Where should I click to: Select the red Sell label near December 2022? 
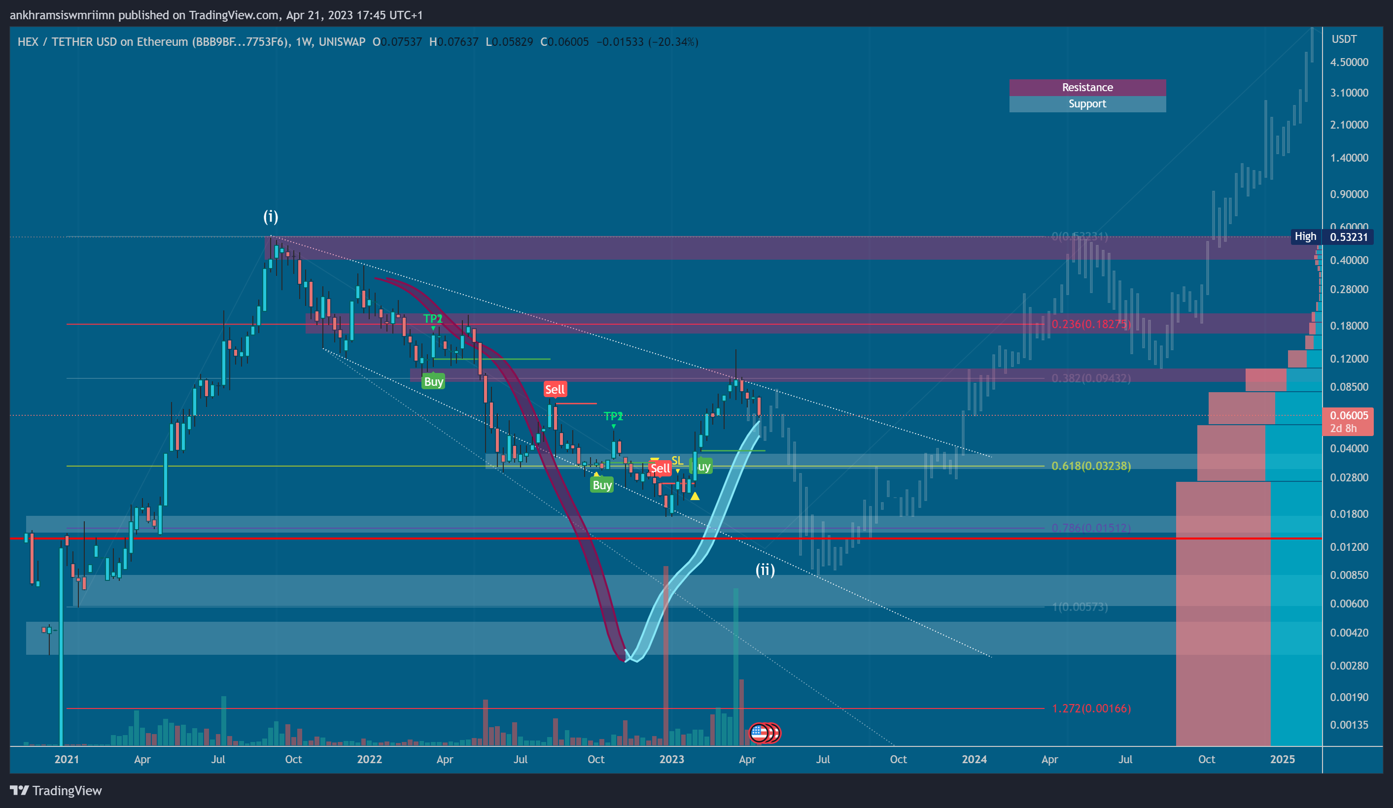pos(660,468)
